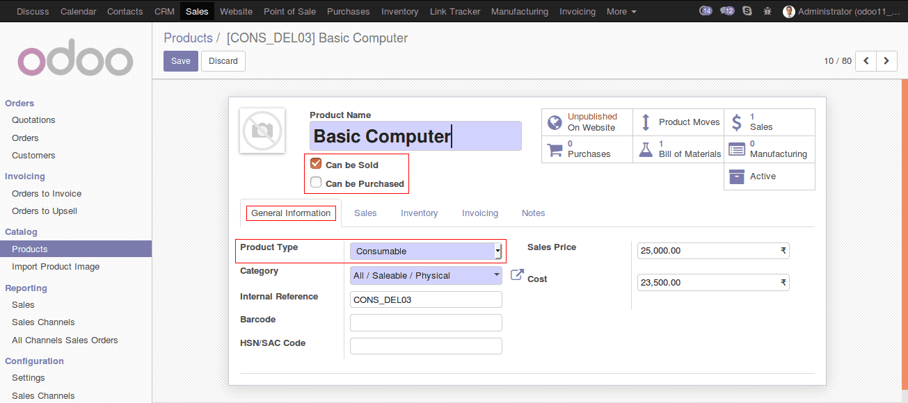Switch to the Sales tab
The height and width of the screenshot is (403, 908).
[x=365, y=213]
